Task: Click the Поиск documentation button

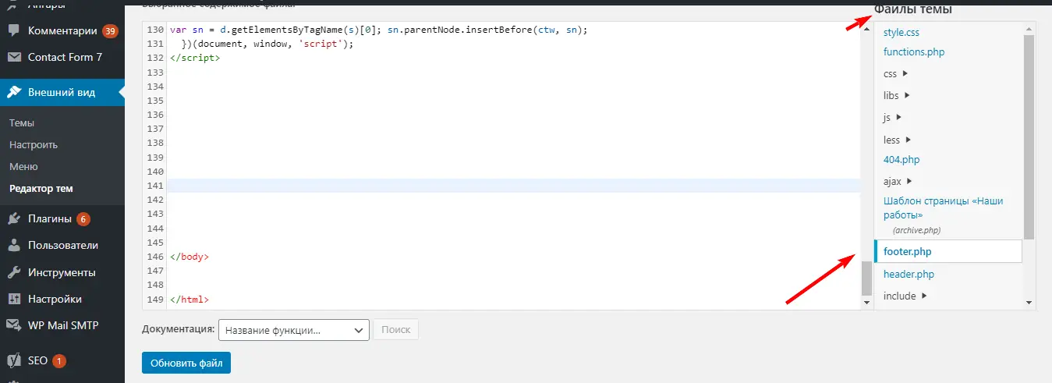Action: tap(396, 330)
